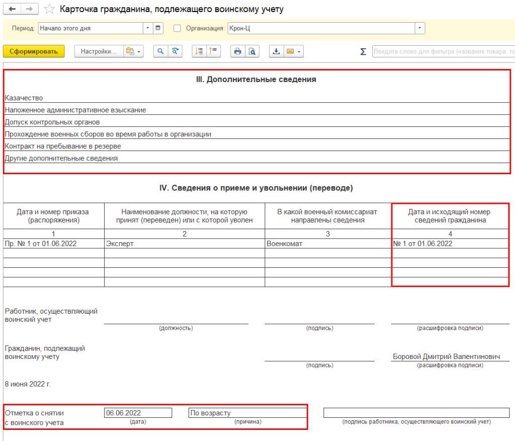
Task: Collapse all groups with the up-arrow list icon
Action: (x=213, y=51)
